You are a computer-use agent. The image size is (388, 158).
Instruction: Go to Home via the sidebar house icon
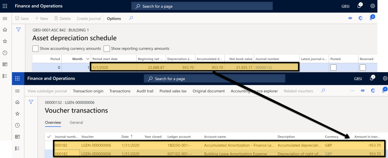click(x=5, y=30)
